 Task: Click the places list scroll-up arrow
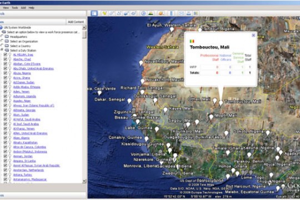(x=84, y=27)
